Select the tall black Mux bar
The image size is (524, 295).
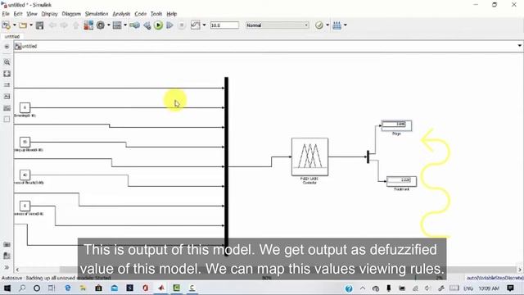[226, 166]
